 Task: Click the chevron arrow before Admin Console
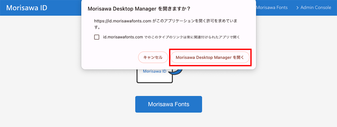click(297, 8)
